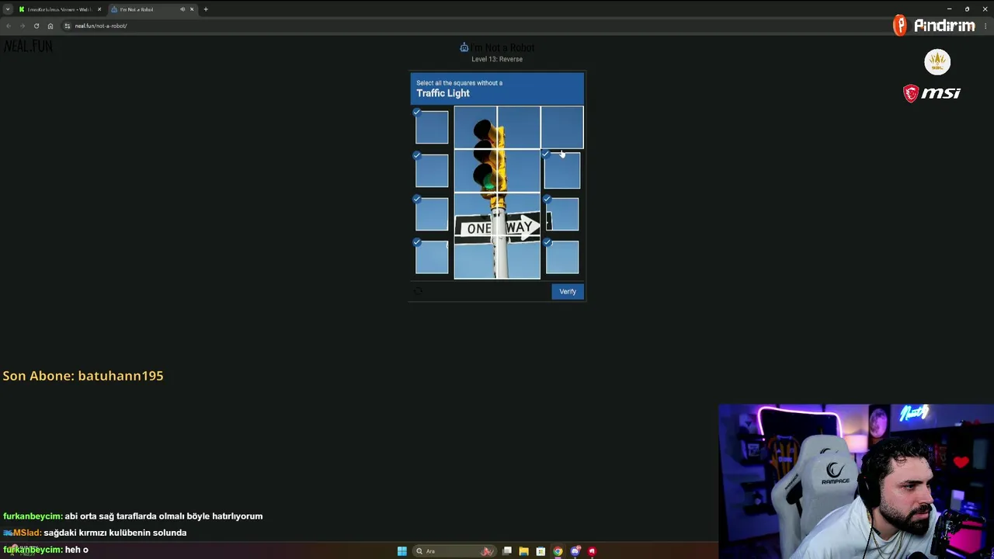994x559 pixels.
Task: Select the tile with the green lamp
Action: (475, 171)
